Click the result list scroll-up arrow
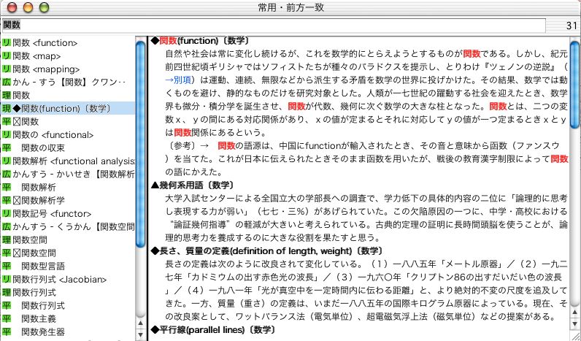This screenshot has width=581, height=341. tap(140, 323)
